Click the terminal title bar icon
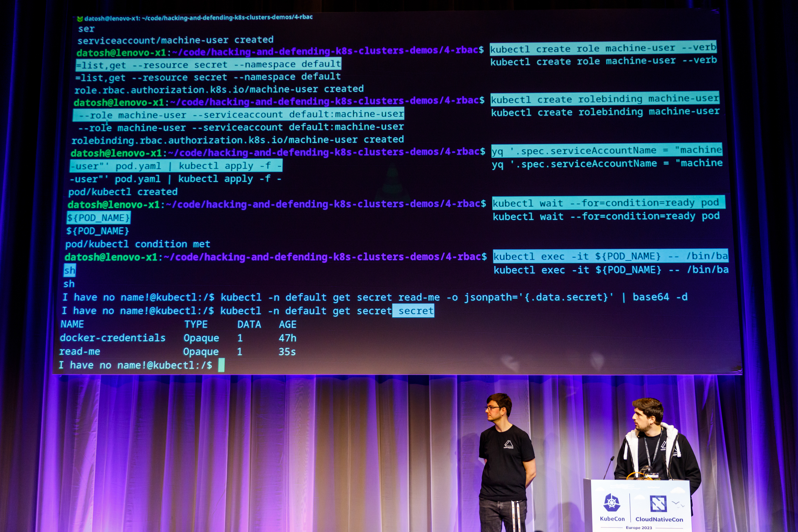Image resolution: width=798 pixels, height=532 pixels. tap(80, 19)
